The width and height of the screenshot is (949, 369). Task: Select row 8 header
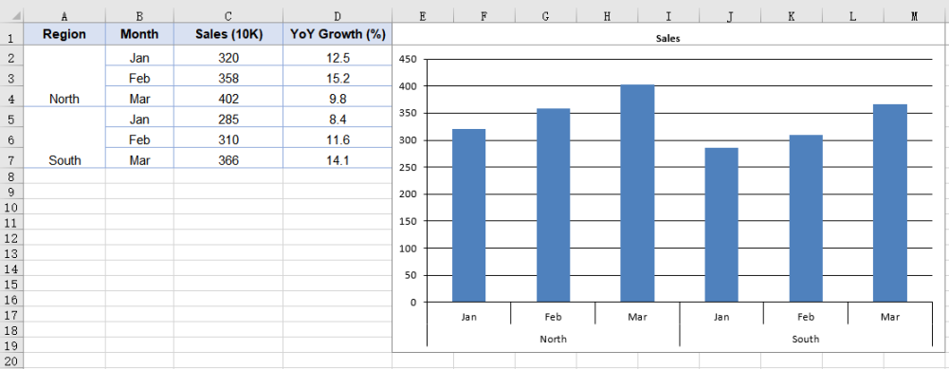click(11, 176)
